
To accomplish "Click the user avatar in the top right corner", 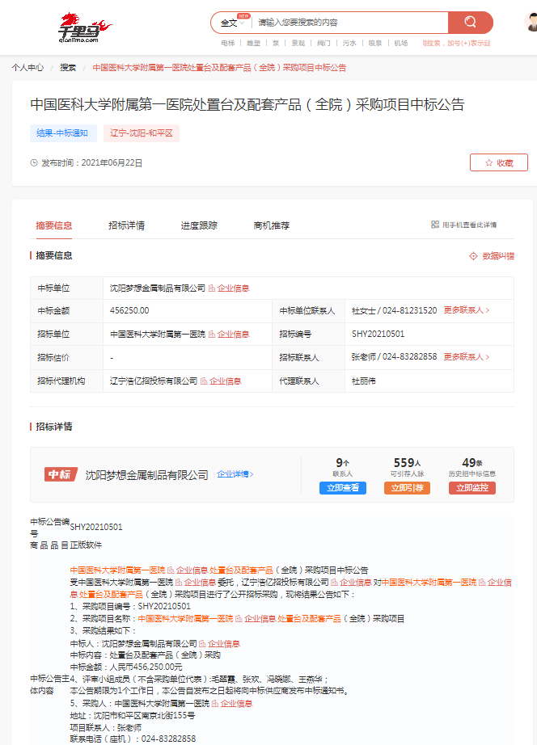I will (531, 22).
